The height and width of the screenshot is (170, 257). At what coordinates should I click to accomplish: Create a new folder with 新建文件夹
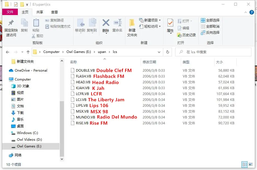point(132,28)
